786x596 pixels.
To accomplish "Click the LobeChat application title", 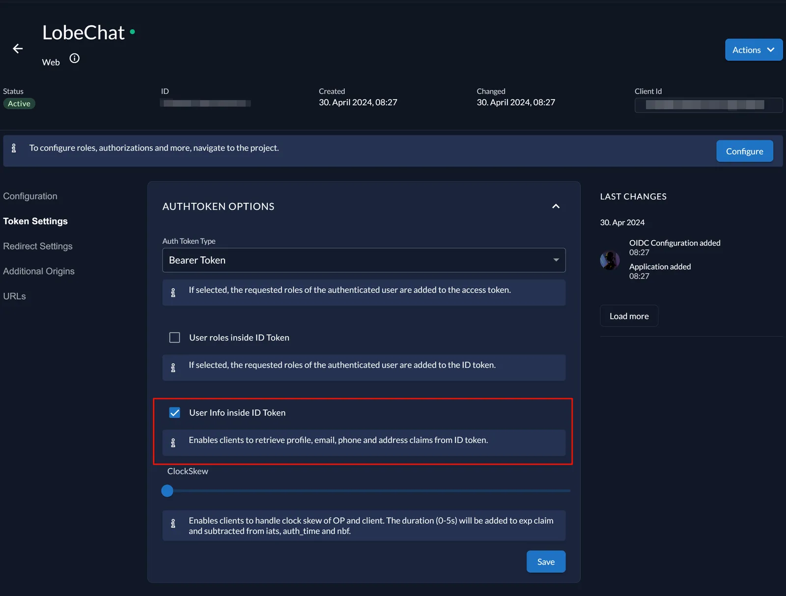I will pyautogui.click(x=84, y=32).
